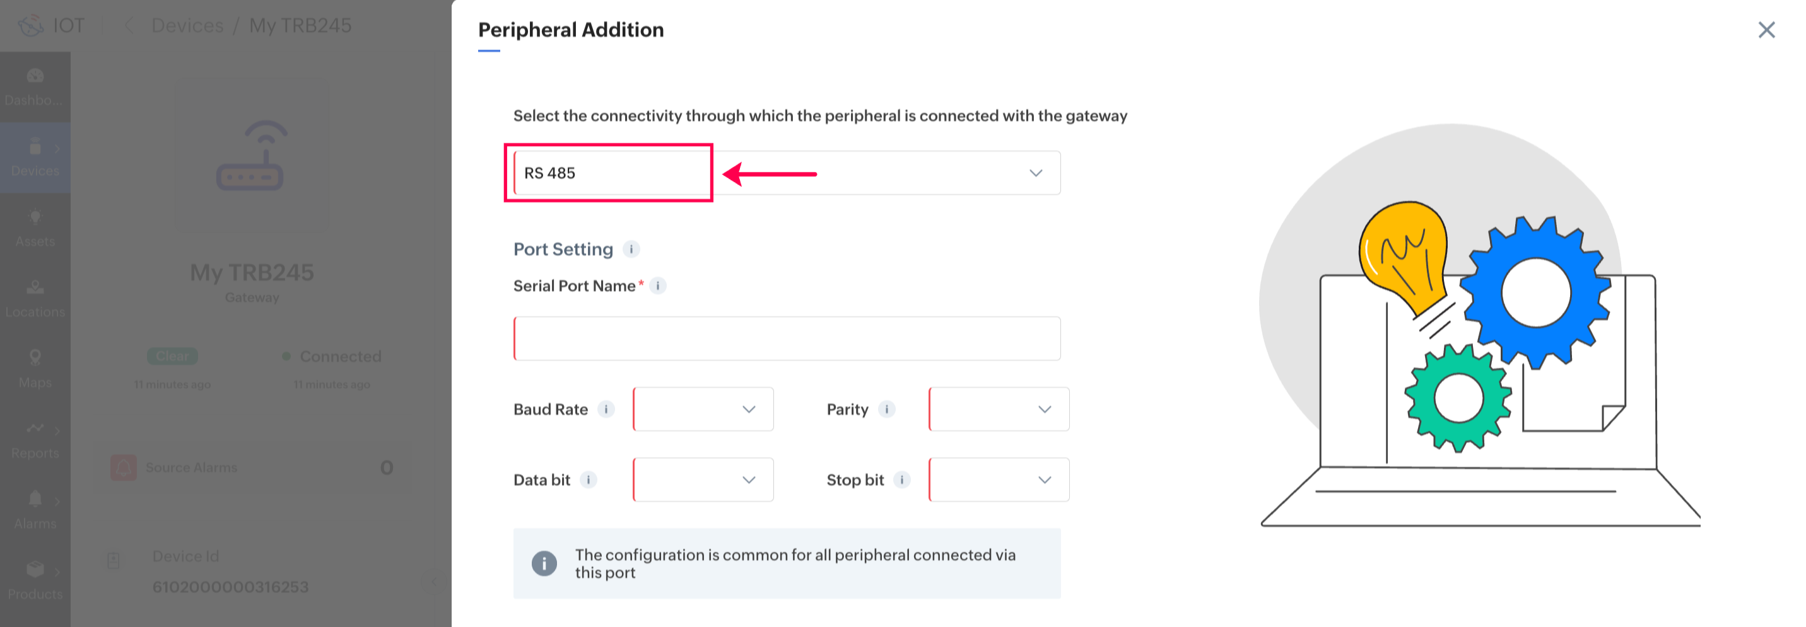Open the Data bit dropdown

pyautogui.click(x=703, y=480)
